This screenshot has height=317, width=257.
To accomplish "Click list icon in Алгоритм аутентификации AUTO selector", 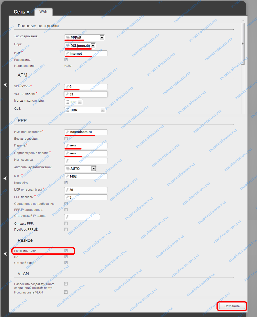I will (67, 169).
